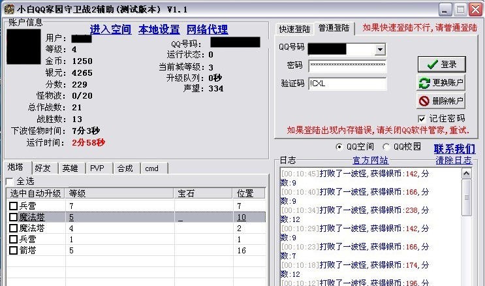This screenshot has width=485, height=286.
Task: Click the 进入空间 link
Action: tap(110, 30)
